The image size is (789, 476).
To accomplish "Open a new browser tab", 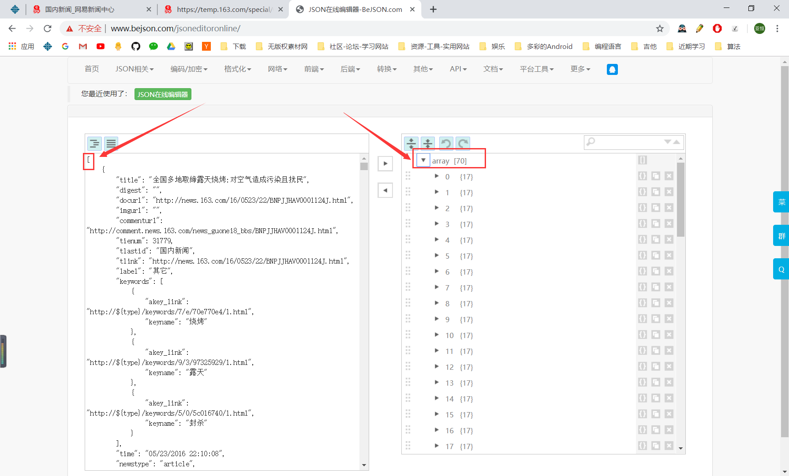I will coord(433,9).
